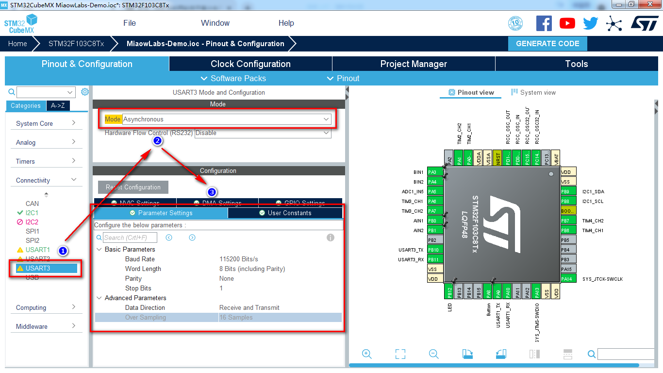Image resolution: width=663 pixels, height=373 pixels.
Task: Go to previous parameter search result
Action: click(x=169, y=237)
